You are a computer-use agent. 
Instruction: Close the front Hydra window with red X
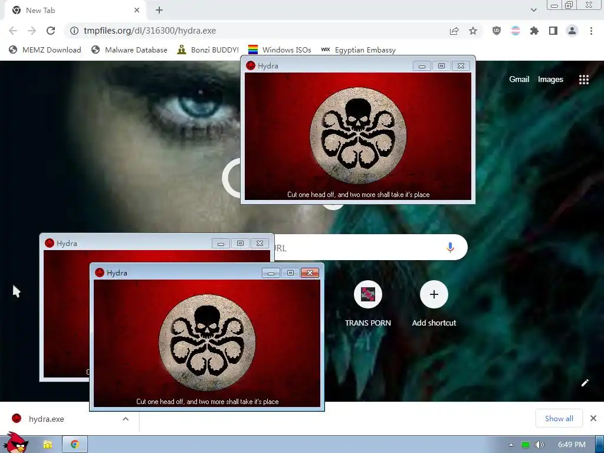coord(310,273)
